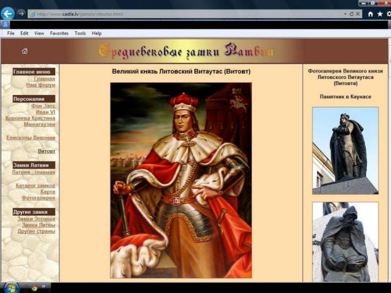Open the Фотогалерея sidebar link

pos(38,198)
